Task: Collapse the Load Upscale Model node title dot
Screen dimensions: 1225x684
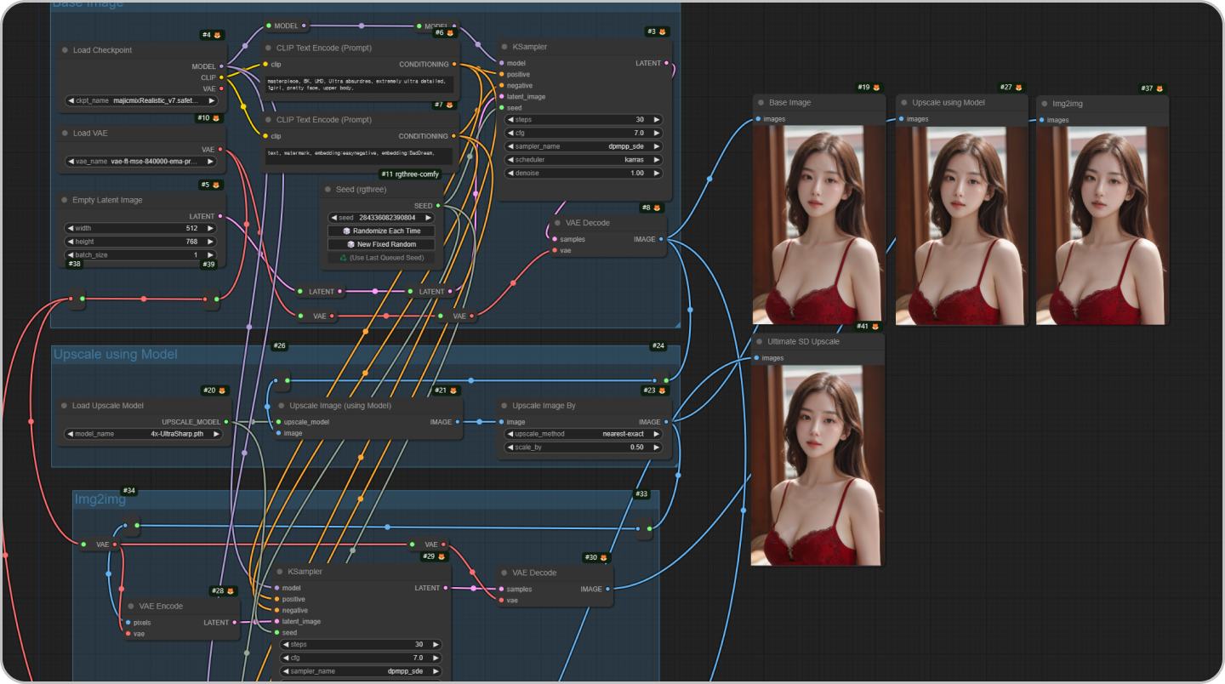Action: point(65,406)
